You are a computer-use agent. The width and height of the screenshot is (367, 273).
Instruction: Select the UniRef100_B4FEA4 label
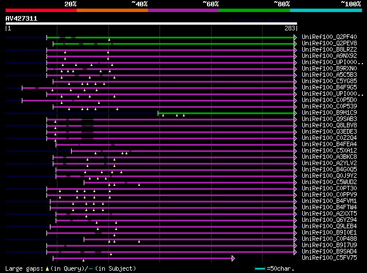tap(329, 144)
